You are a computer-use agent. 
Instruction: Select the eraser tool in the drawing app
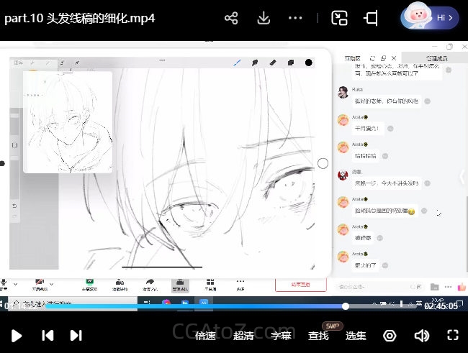point(273,63)
